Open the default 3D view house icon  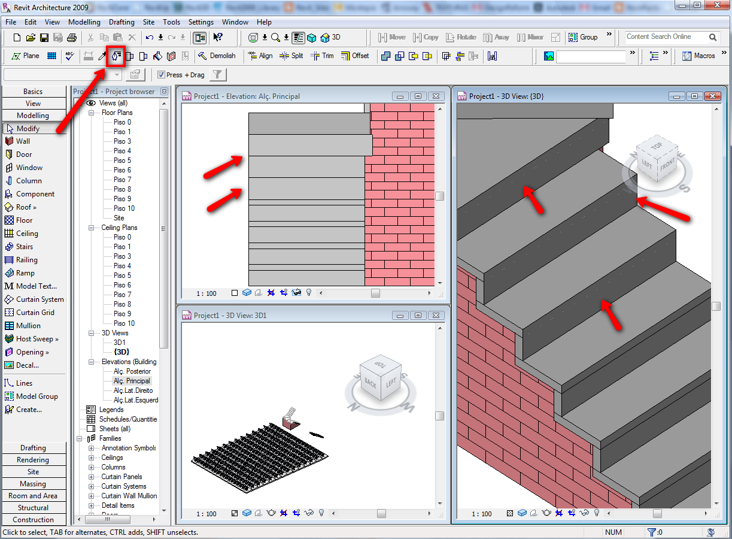point(325,37)
